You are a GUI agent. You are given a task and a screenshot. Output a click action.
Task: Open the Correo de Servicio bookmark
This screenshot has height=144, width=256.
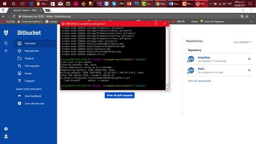pos(30,22)
